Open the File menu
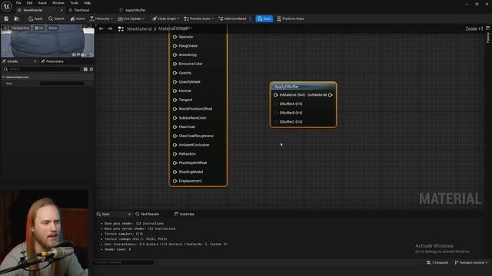Screen dimensions: 492x276 [18, 3]
